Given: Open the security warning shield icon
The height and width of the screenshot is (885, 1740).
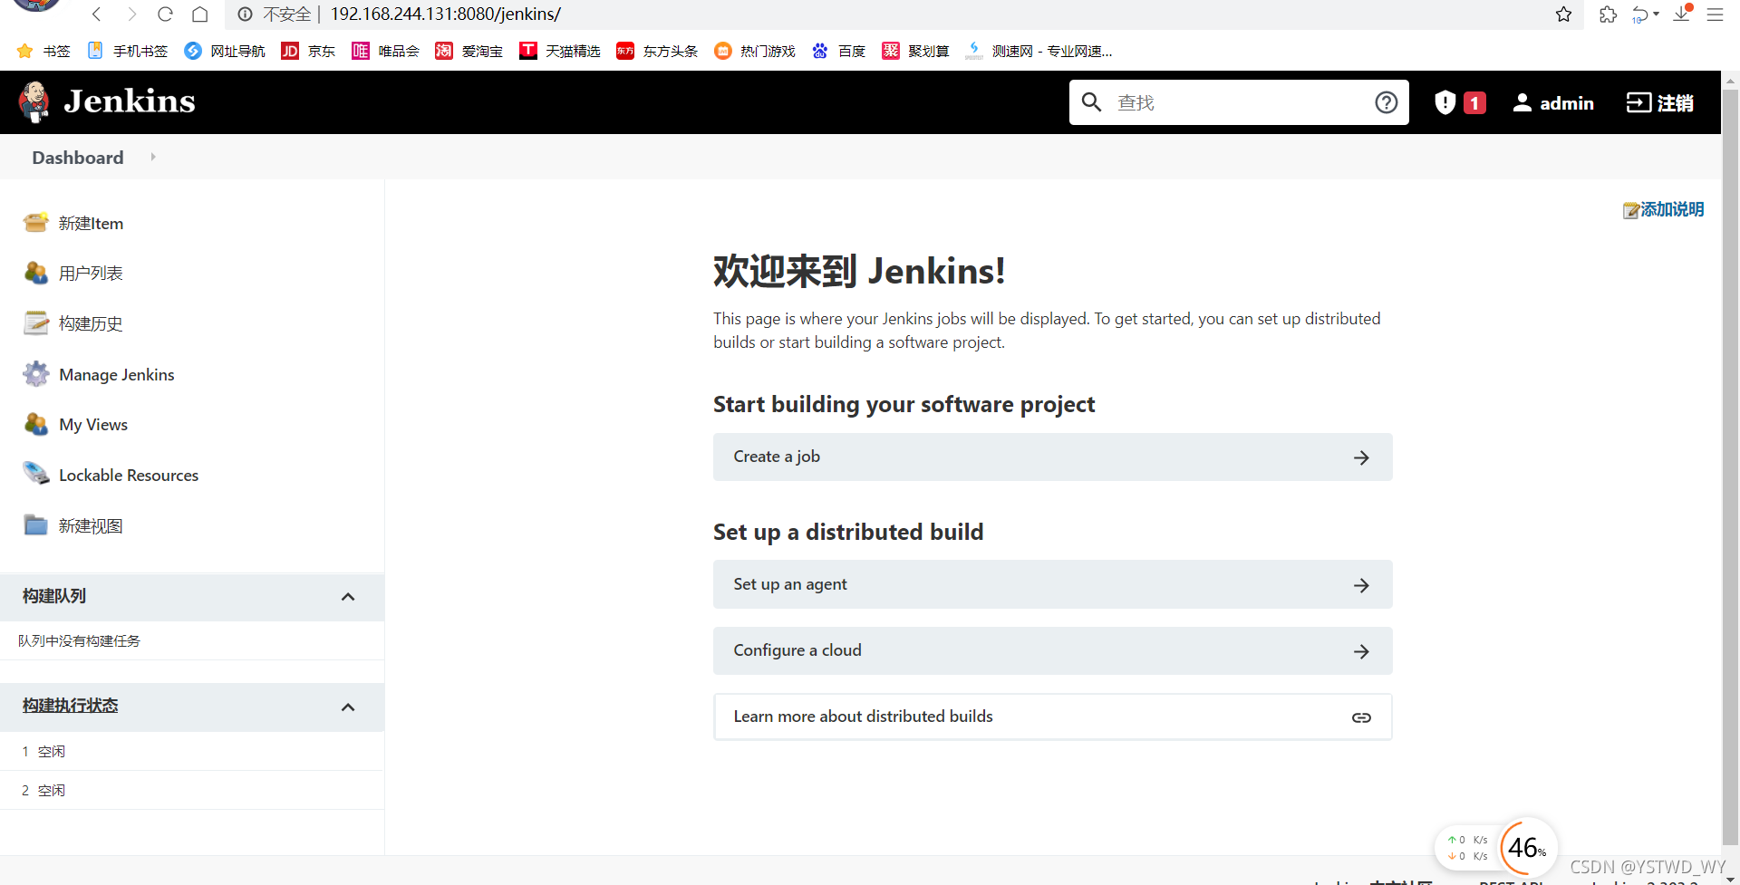Looking at the screenshot, I should tap(1445, 102).
